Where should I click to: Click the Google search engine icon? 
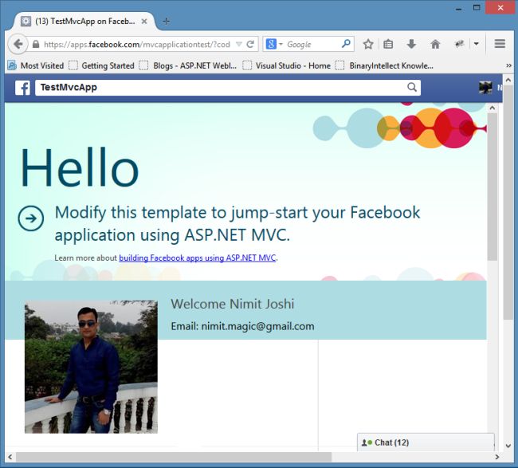coord(271,44)
